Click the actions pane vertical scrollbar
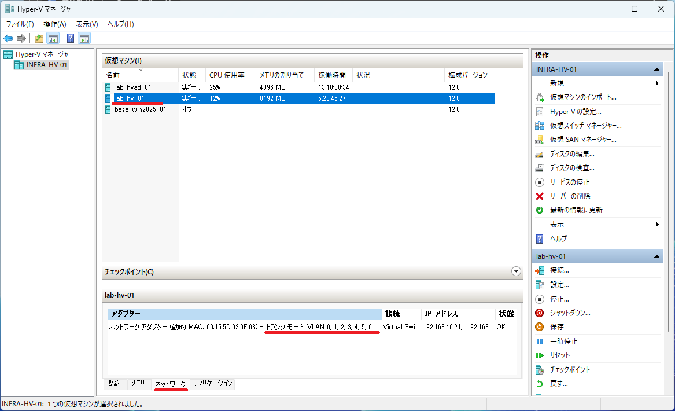This screenshot has height=411, width=675. click(669, 203)
